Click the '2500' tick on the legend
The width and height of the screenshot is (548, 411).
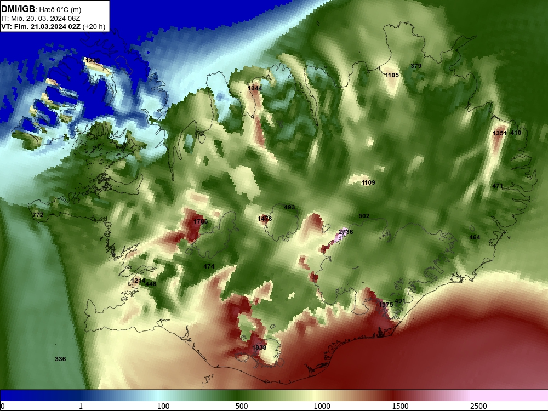pyautogui.click(x=478, y=406)
